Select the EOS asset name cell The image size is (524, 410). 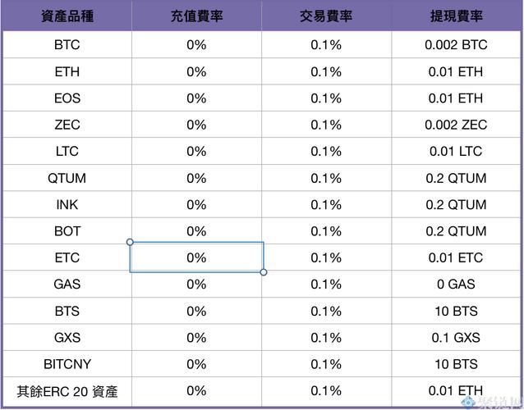tap(67, 98)
